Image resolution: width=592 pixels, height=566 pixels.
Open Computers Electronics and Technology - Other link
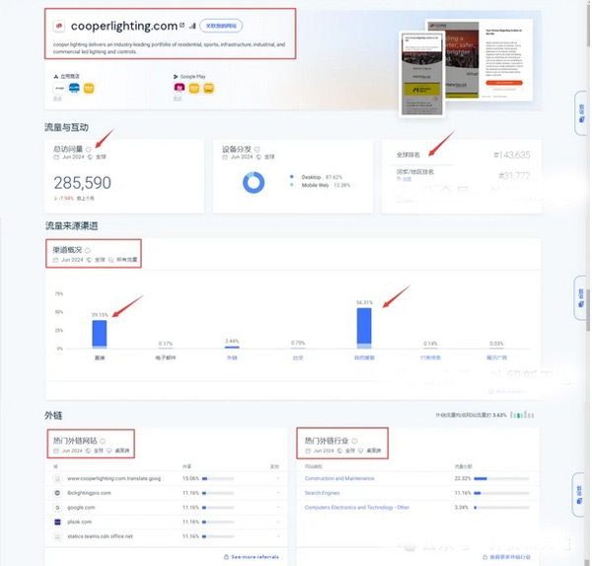tap(357, 507)
